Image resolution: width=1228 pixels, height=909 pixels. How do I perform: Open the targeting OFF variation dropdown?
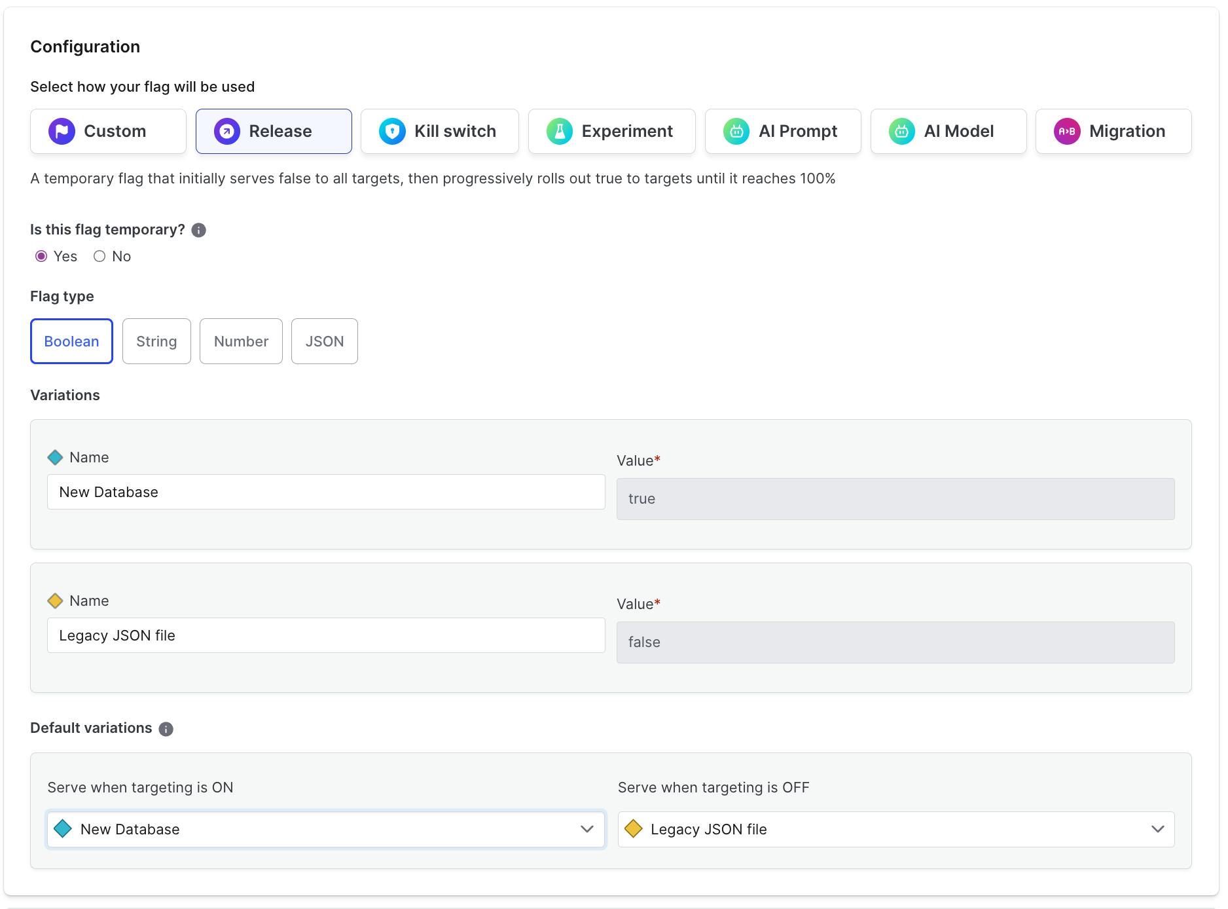point(895,829)
